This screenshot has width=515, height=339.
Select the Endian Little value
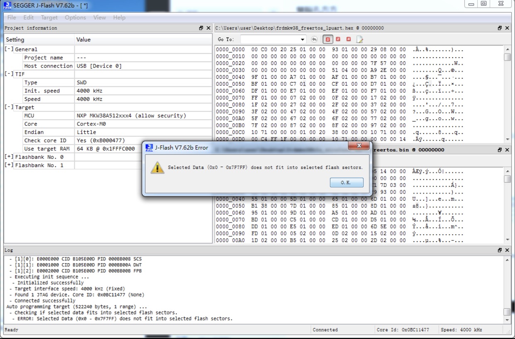[x=86, y=132]
